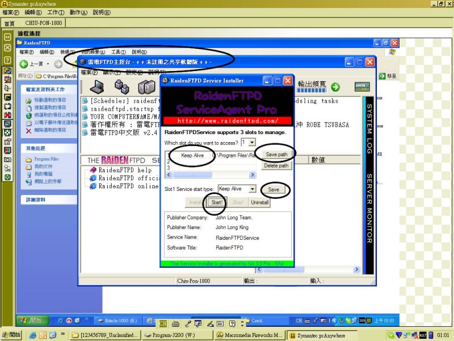This screenshot has width=454, height=341.
Task: Open the 檔案(F) menu in the RaidenFTPD Explorer window
Action: click(x=26, y=52)
